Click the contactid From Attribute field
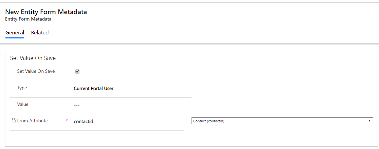Image resolution: width=379 pixels, height=149 pixels. point(83,121)
